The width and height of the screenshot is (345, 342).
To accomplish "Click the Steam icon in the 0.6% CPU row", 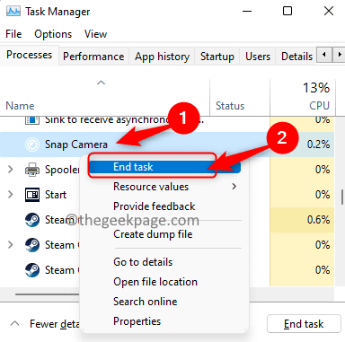I will tap(32, 220).
